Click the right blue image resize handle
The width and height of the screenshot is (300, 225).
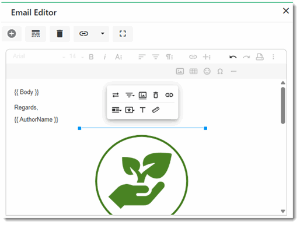click(x=205, y=128)
